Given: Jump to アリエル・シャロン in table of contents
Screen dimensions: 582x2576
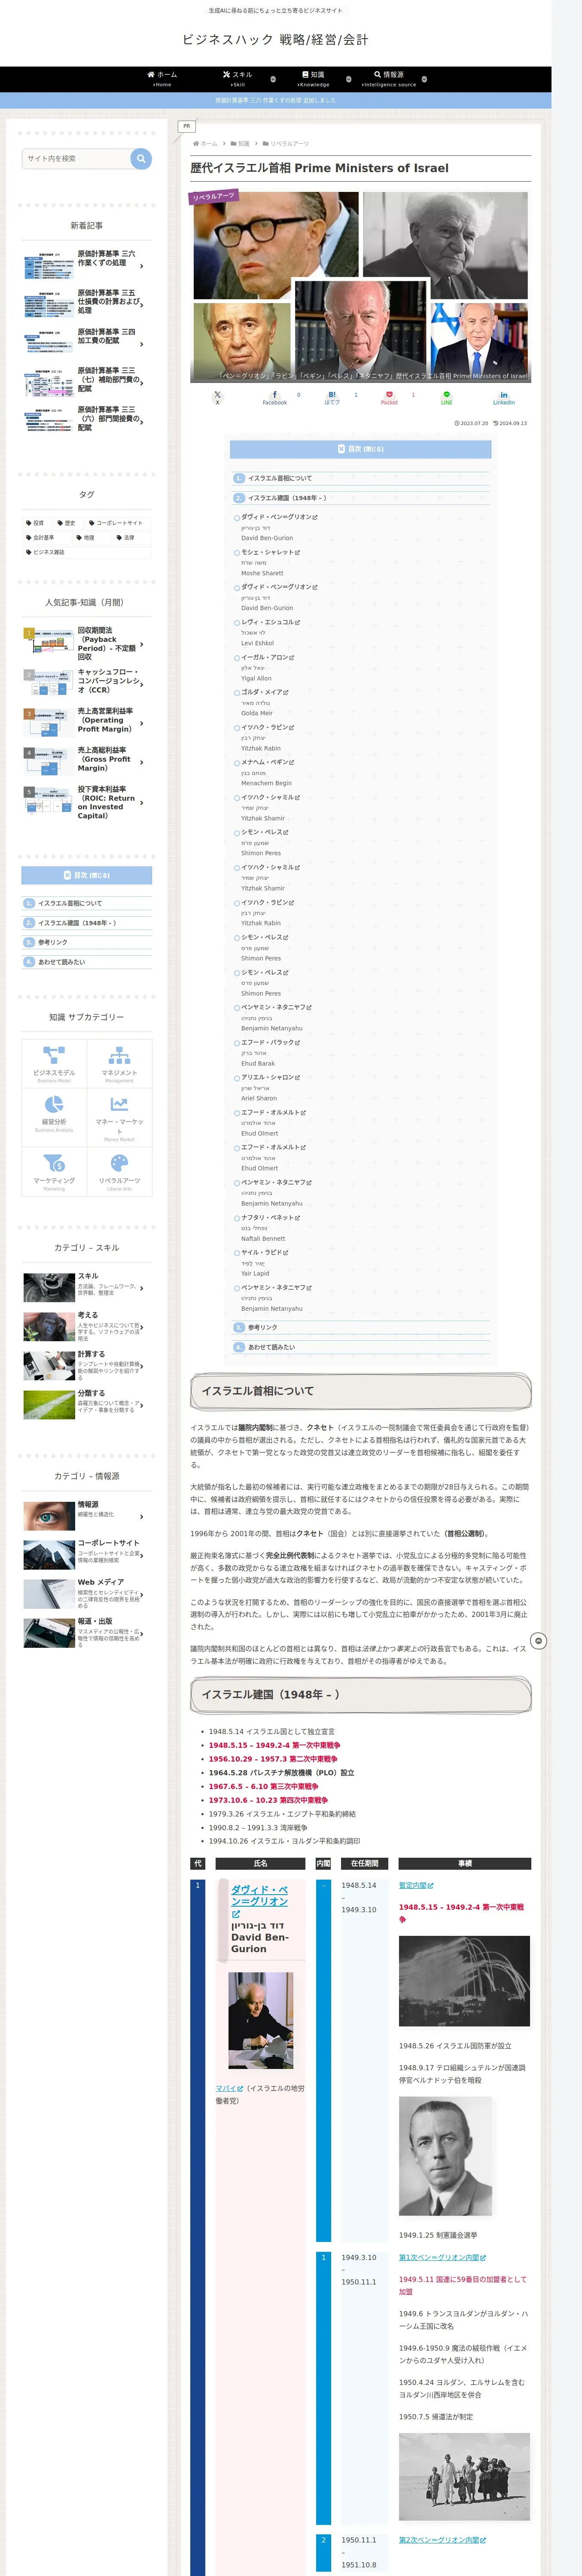Looking at the screenshot, I should coord(270,1077).
